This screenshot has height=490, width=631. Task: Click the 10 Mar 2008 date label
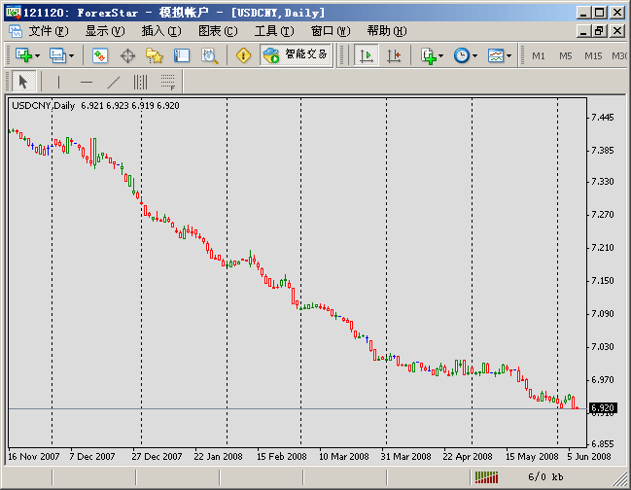[x=343, y=457]
